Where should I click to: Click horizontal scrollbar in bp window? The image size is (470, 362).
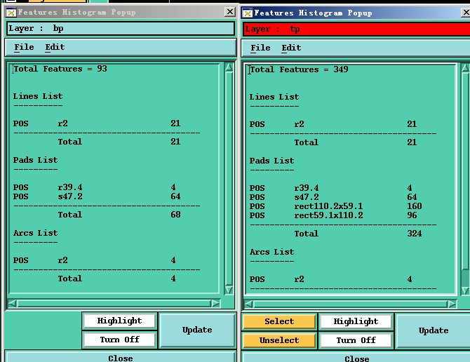click(114, 303)
